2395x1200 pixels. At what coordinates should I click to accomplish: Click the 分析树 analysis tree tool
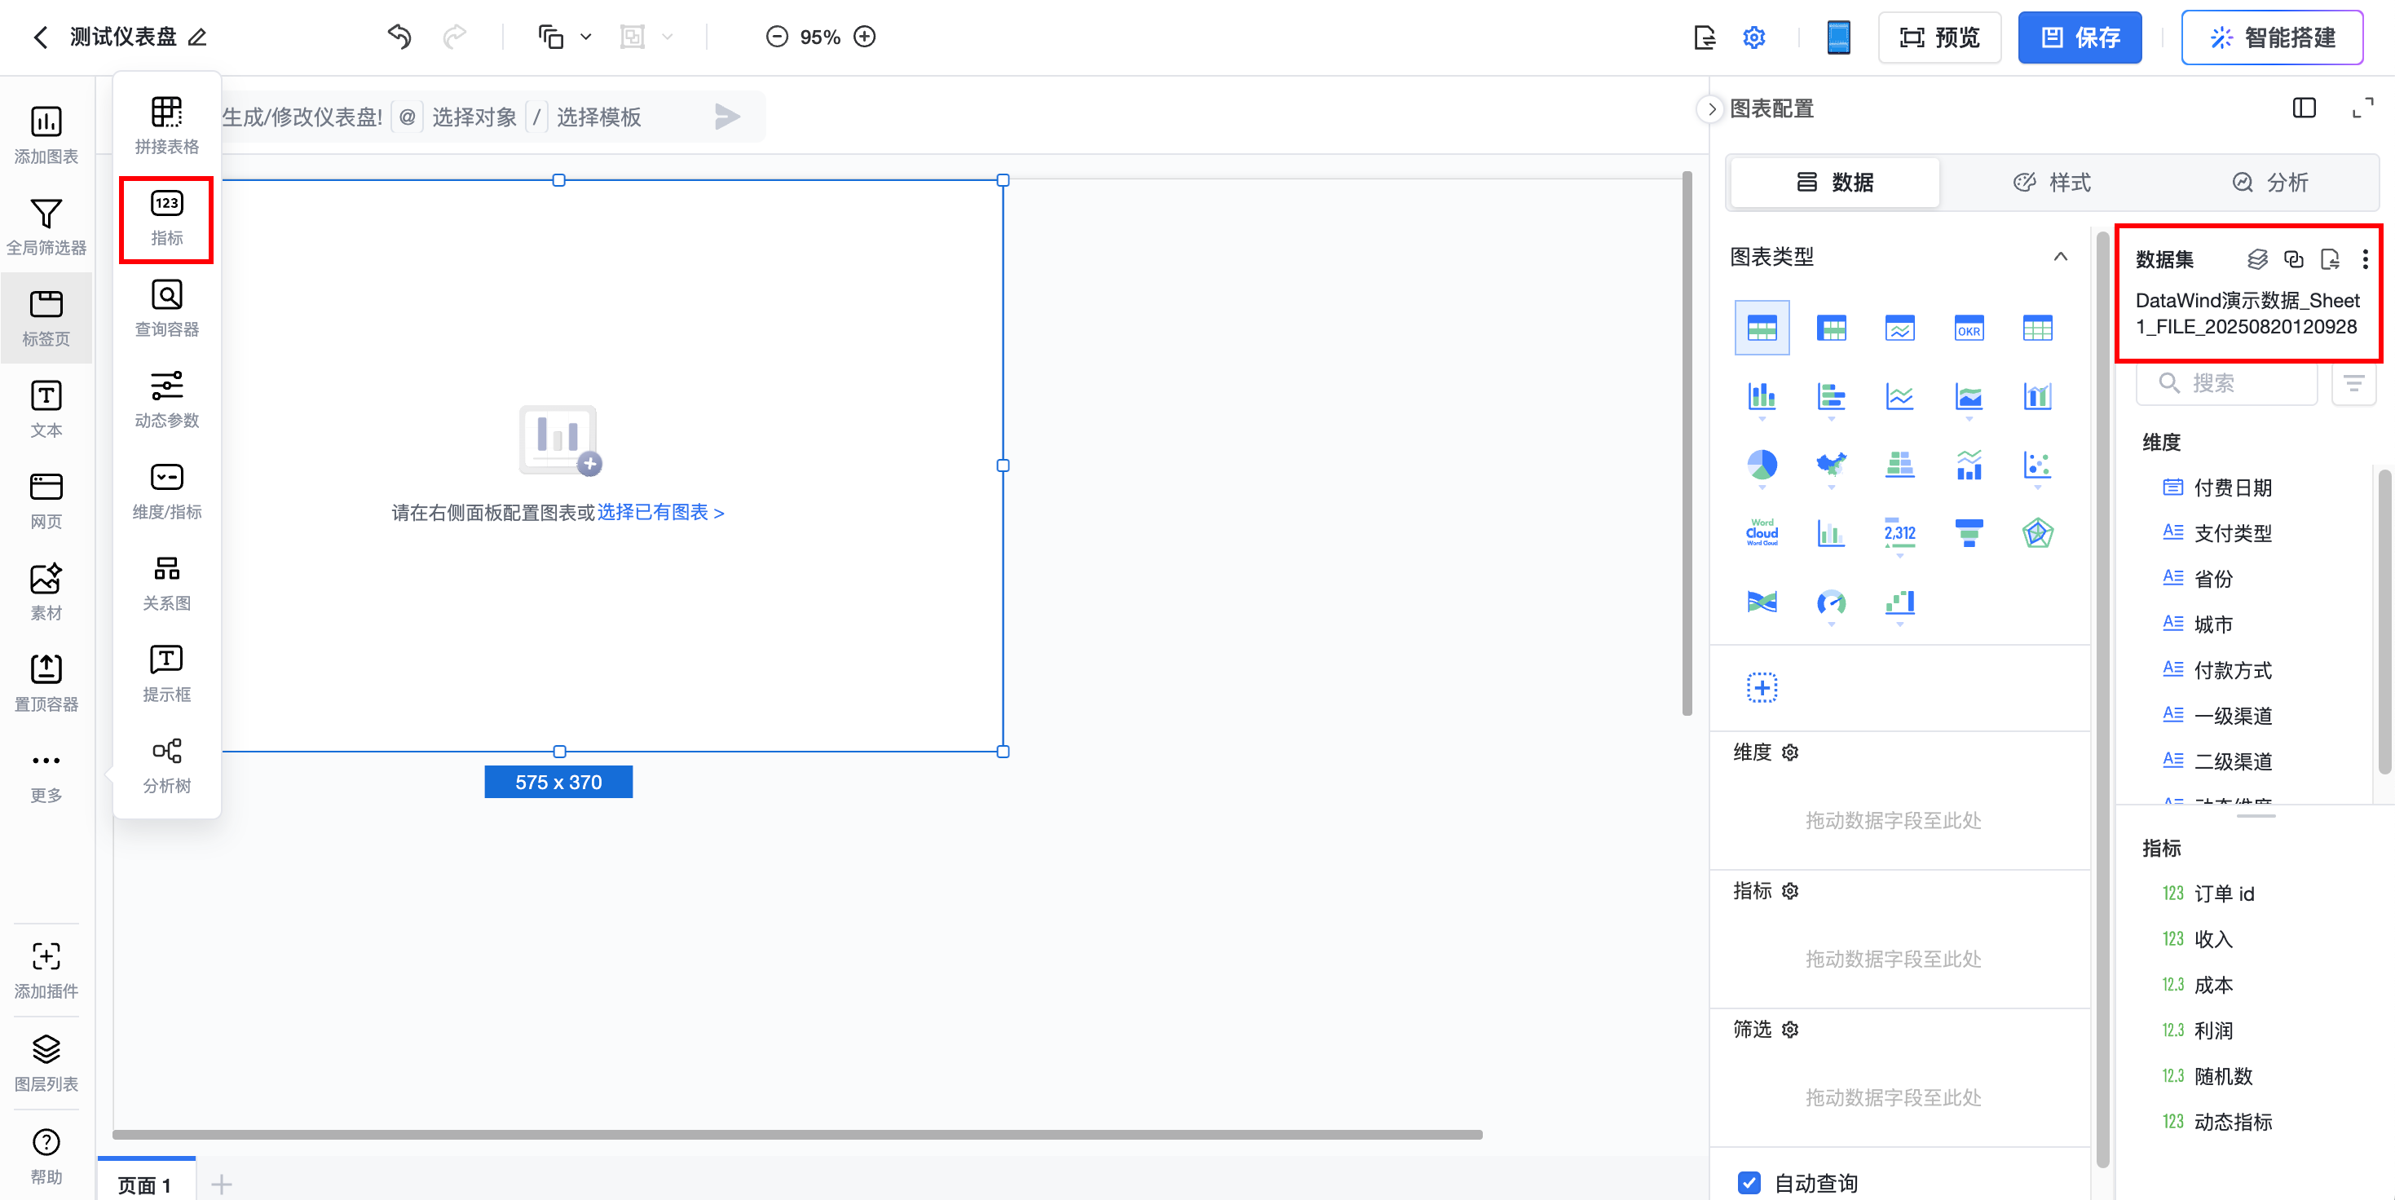[x=166, y=765]
